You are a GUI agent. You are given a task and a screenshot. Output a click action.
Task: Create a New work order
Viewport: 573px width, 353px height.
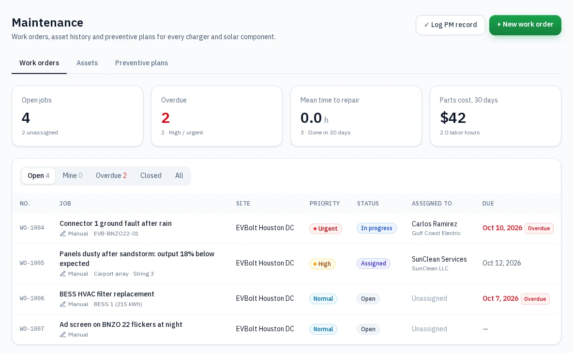525,25
